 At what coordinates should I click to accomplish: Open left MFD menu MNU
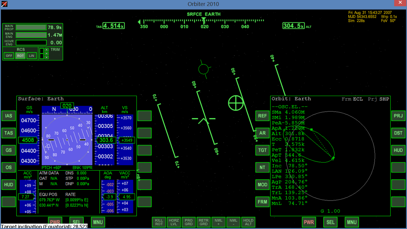coord(98,223)
